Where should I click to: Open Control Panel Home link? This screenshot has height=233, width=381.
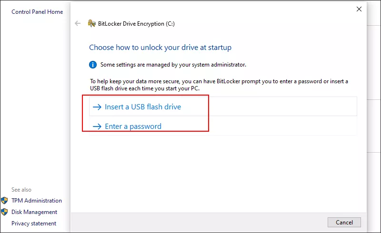coord(37,11)
